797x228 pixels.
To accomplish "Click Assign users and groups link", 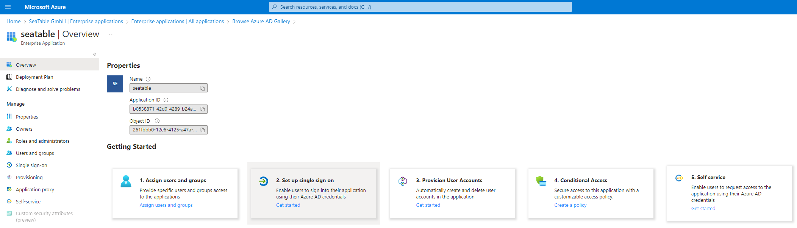I will pos(166,205).
